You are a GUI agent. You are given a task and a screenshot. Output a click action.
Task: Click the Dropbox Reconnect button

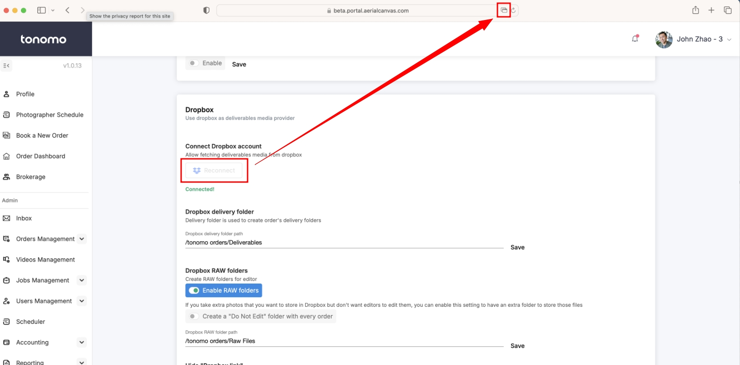point(214,170)
